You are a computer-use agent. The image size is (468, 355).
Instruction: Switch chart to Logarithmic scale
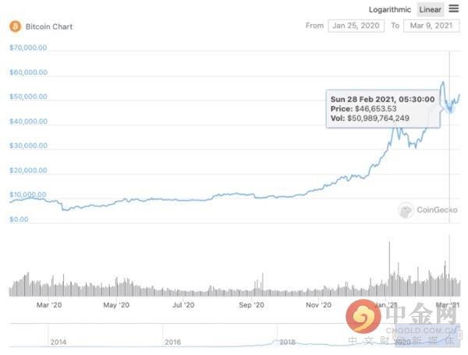coord(391,10)
